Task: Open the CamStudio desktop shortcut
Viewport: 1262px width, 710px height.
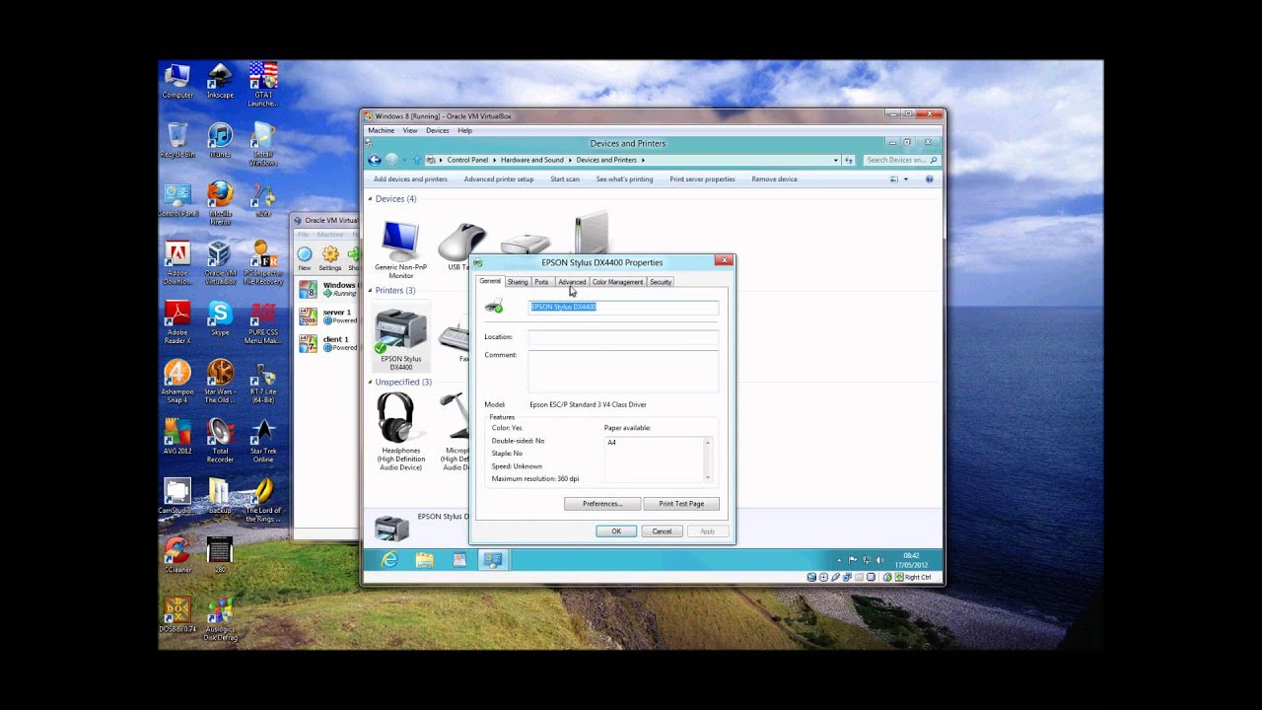Action: click(177, 496)
